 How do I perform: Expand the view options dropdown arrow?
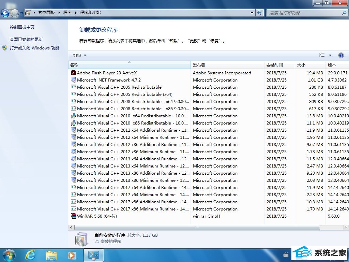[330, 55]
